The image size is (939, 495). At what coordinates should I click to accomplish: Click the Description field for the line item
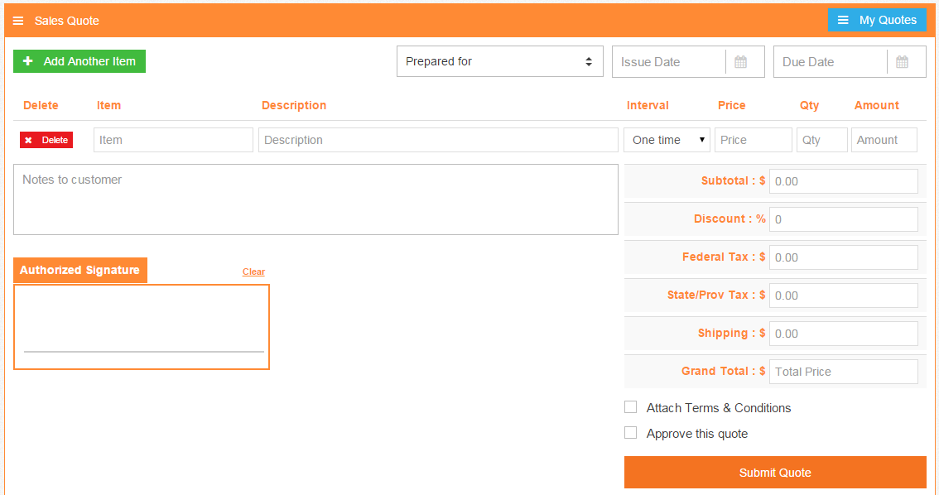(438, 139)
